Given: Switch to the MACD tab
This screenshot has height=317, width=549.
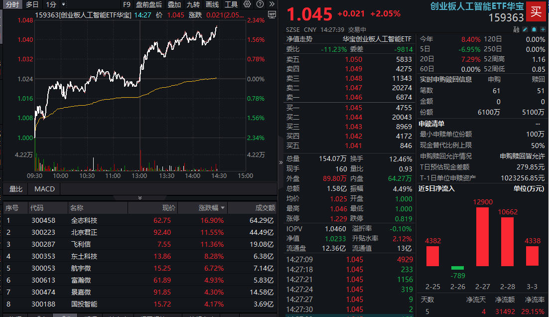Looking at the screenshot, I should pos(44,188).
